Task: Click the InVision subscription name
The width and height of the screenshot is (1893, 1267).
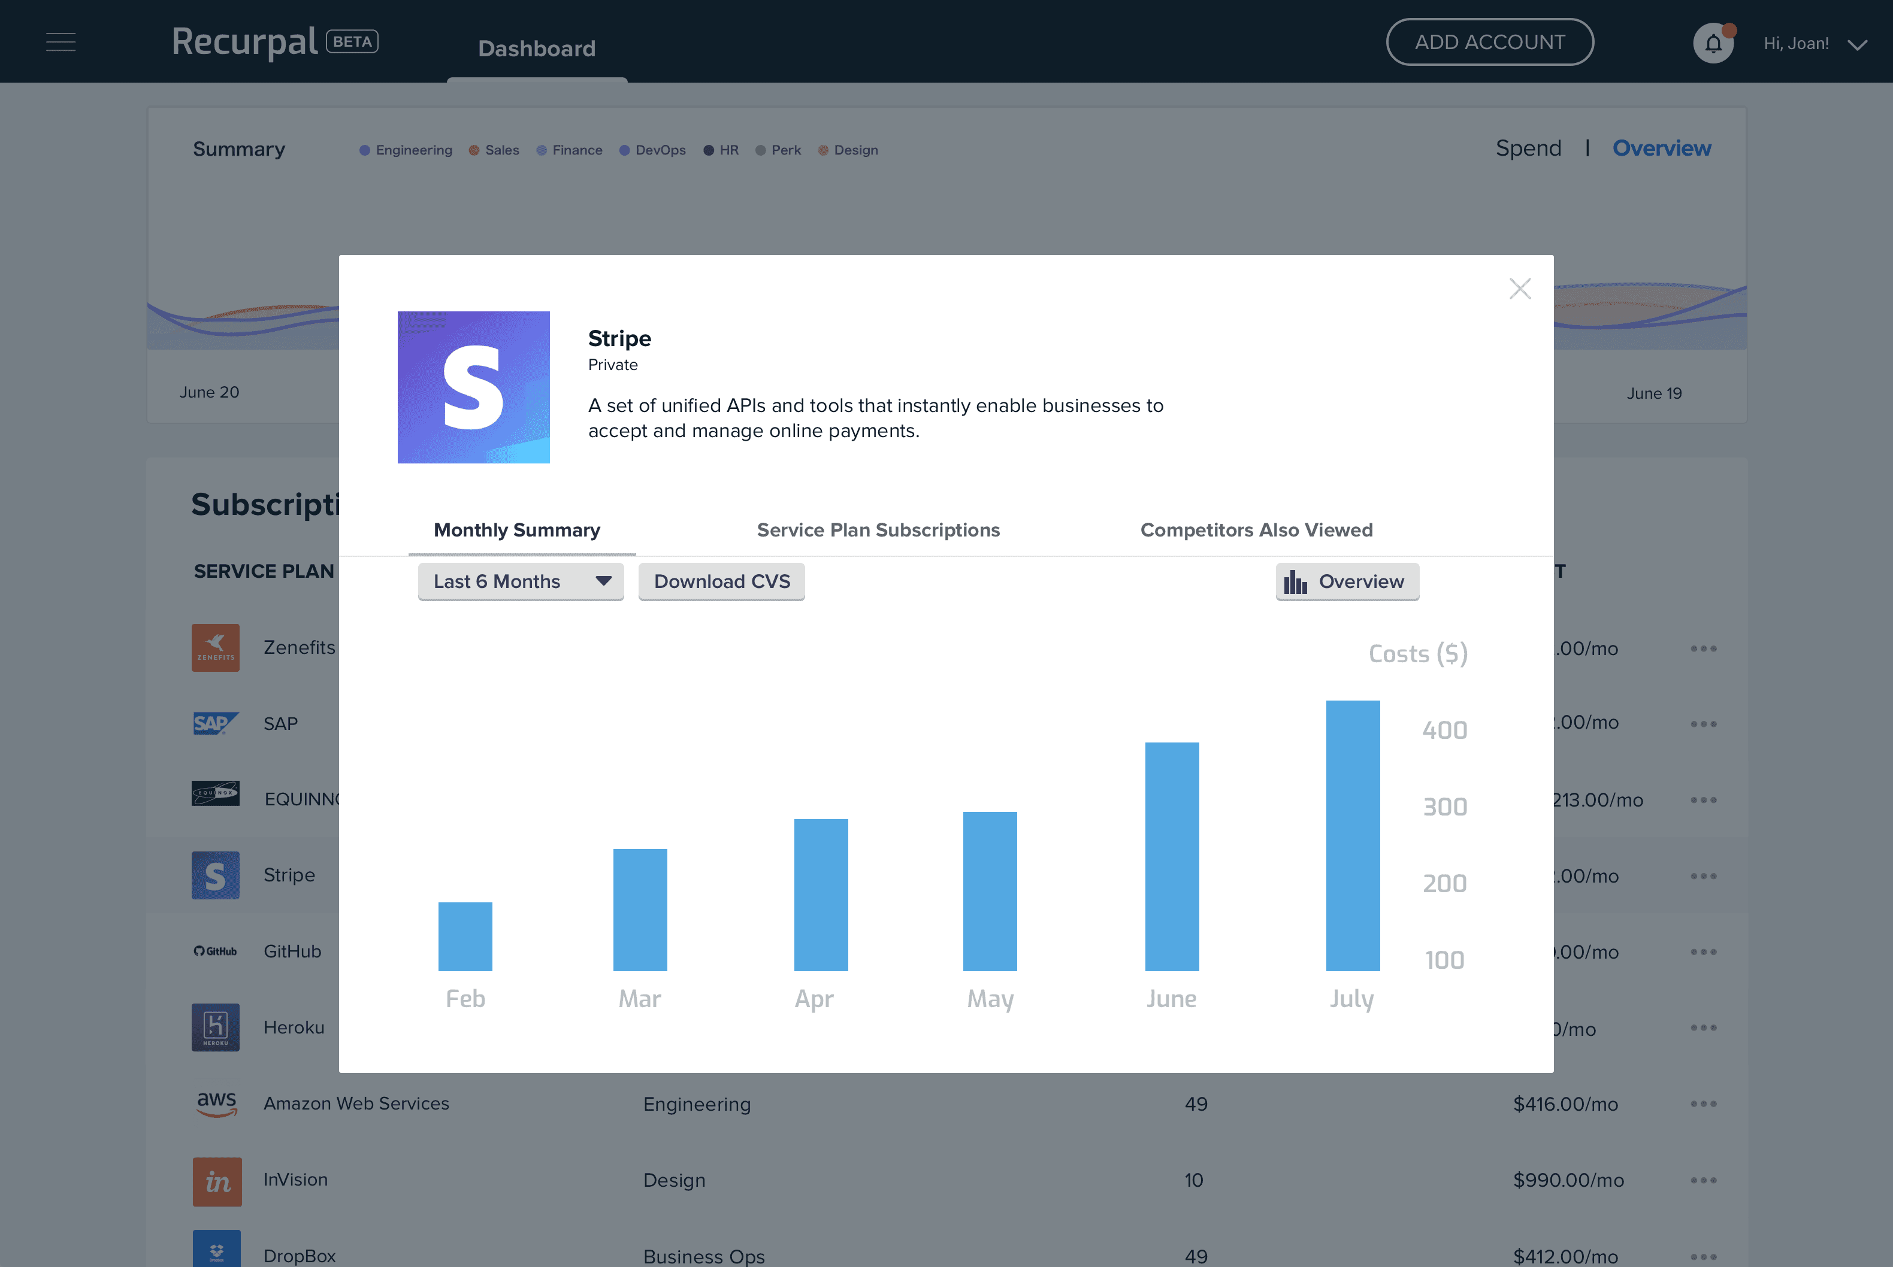Action: tap(295, 1180)
